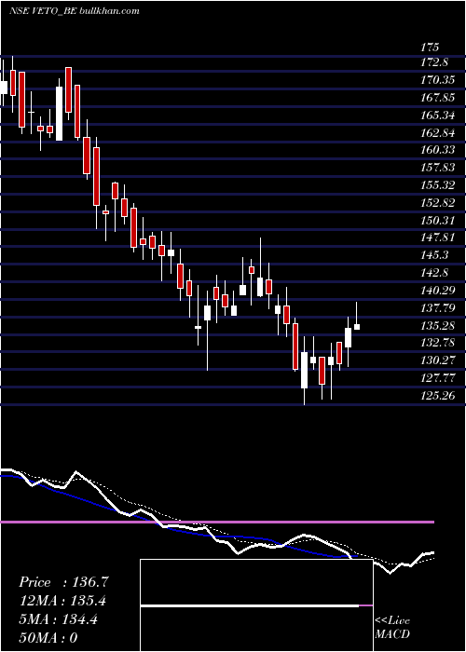466x652 pixels.
Task: Click the 167.85 price level label
Action: click(438, 97)
